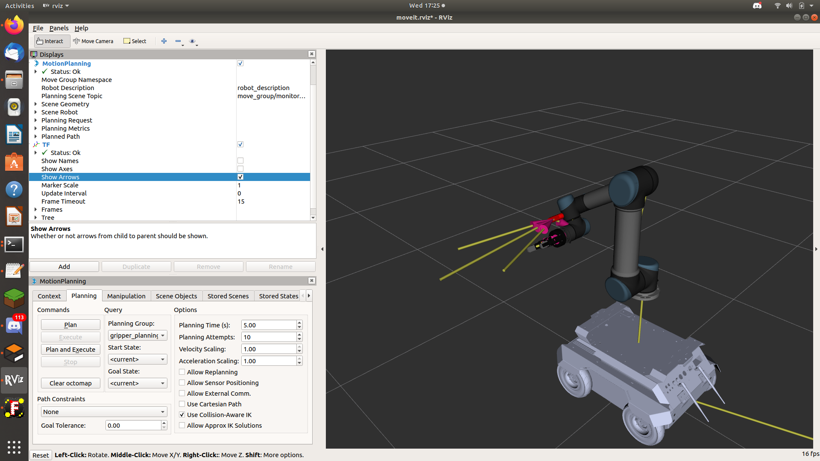Screen dimensions: 820x461
Task: Switch to the Move Camera tool
Action: click(94, 41)
